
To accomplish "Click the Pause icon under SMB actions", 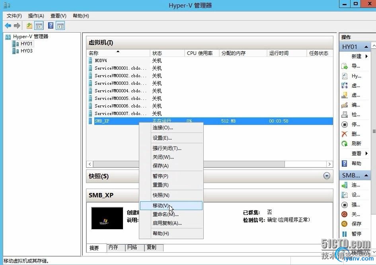I will (345, 234).
